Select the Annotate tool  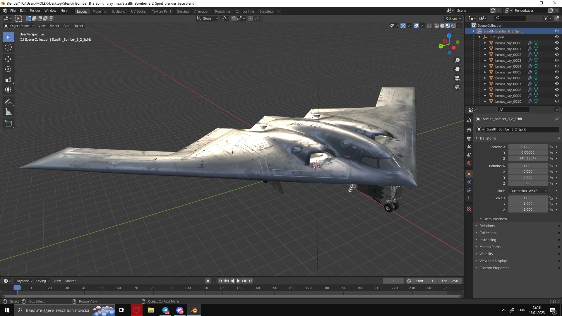[x=8, y=102]
